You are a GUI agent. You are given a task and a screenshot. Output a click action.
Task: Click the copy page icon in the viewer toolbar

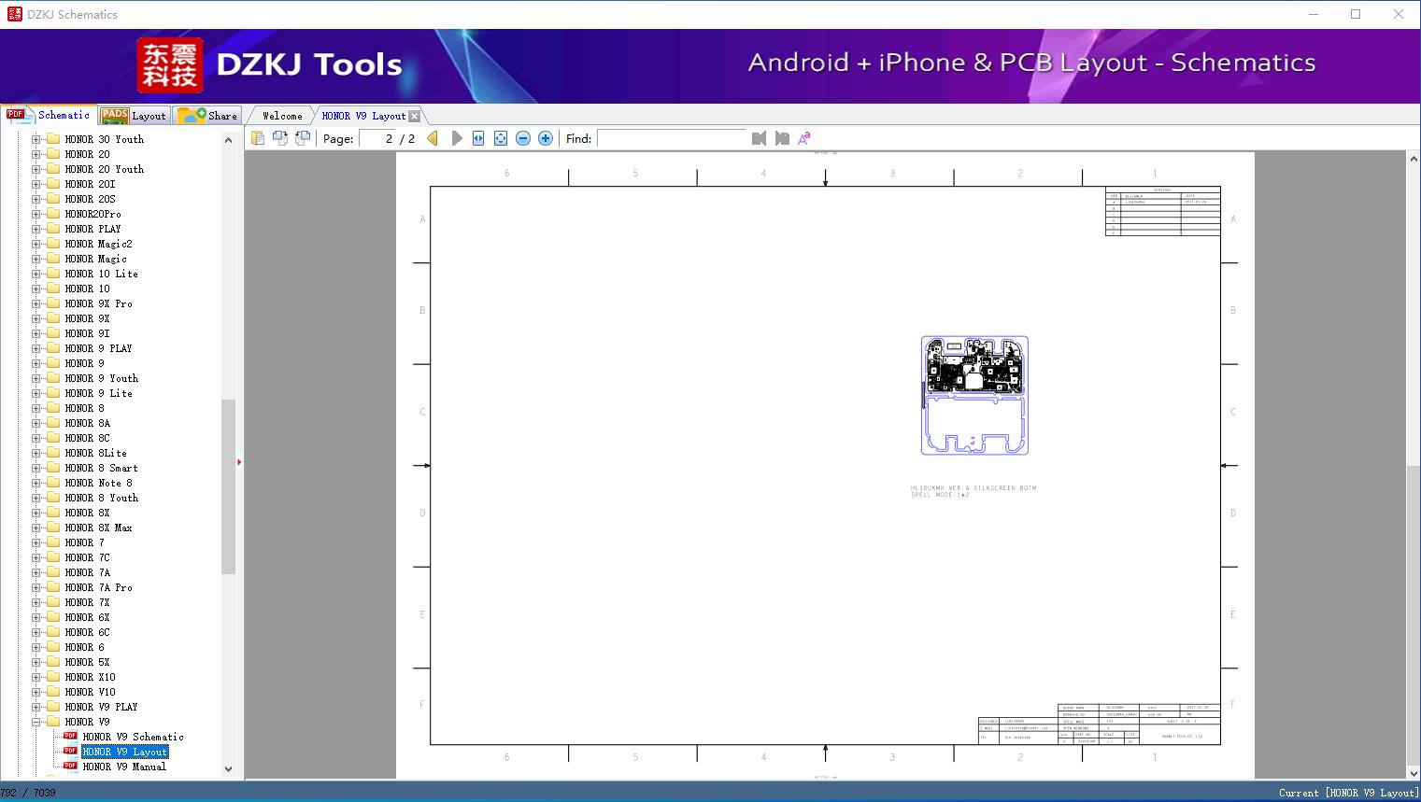click(257, 138)
